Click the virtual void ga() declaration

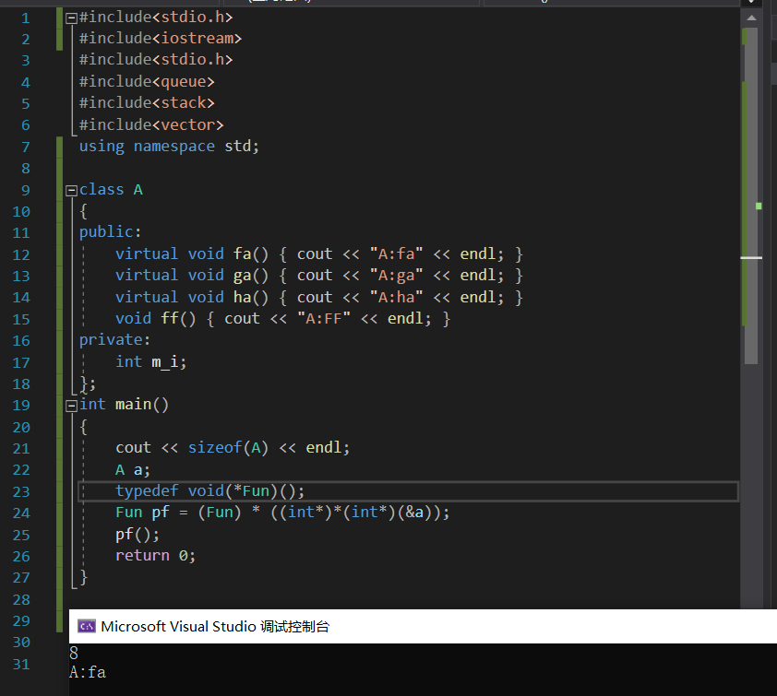click(x=319, y=276)
